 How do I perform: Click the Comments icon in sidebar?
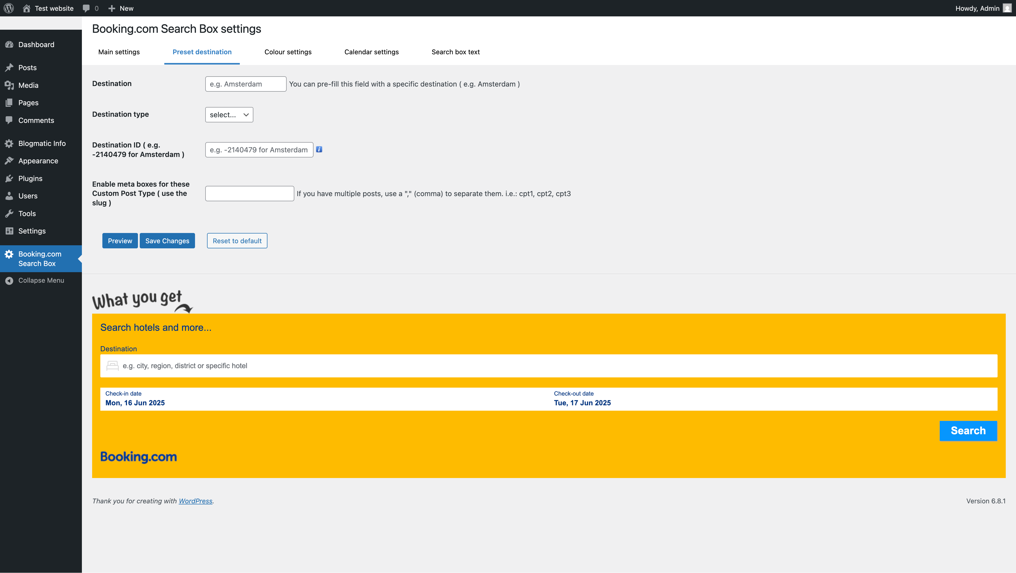pos(9,120)
